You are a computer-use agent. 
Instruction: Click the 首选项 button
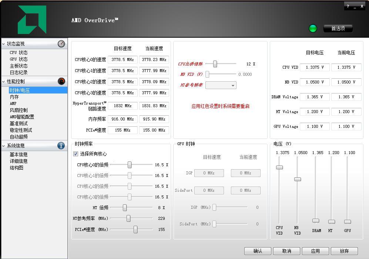click(x=338, y=28)
